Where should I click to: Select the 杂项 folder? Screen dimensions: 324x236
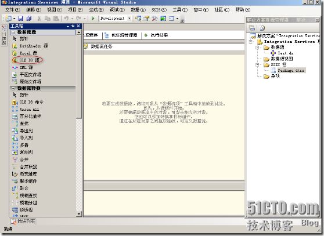[x=272, y=76]
